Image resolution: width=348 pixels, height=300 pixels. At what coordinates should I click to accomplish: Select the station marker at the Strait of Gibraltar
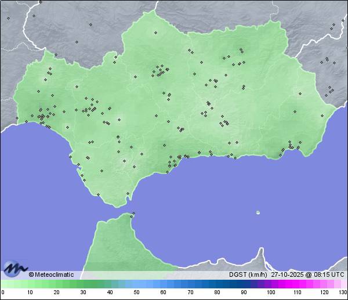click(x=133, y=214)
